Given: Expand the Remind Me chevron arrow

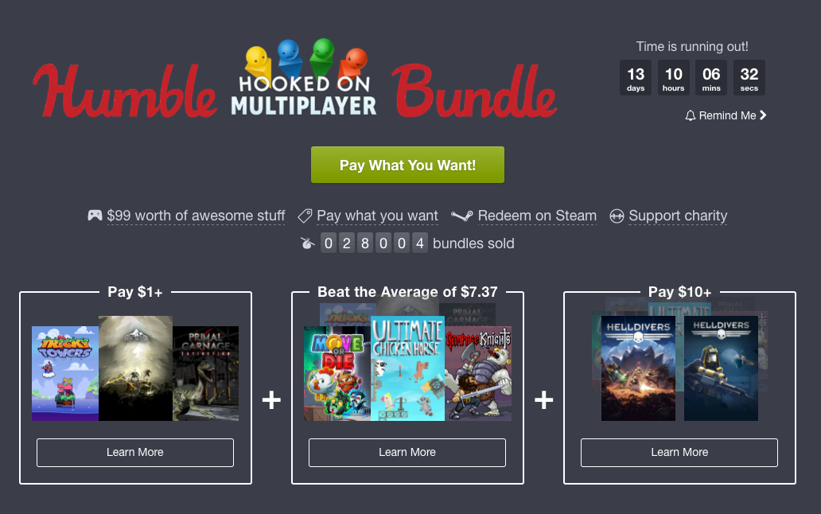Looking at the screenshot, I should pos(763,115).
